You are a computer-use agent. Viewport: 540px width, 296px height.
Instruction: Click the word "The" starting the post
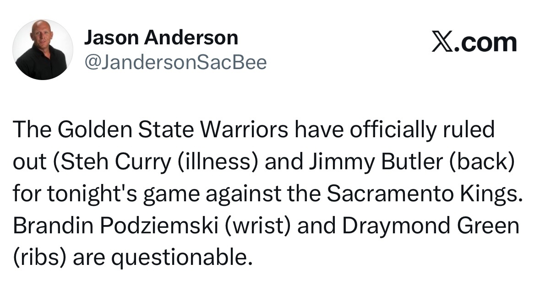point(30,130)
